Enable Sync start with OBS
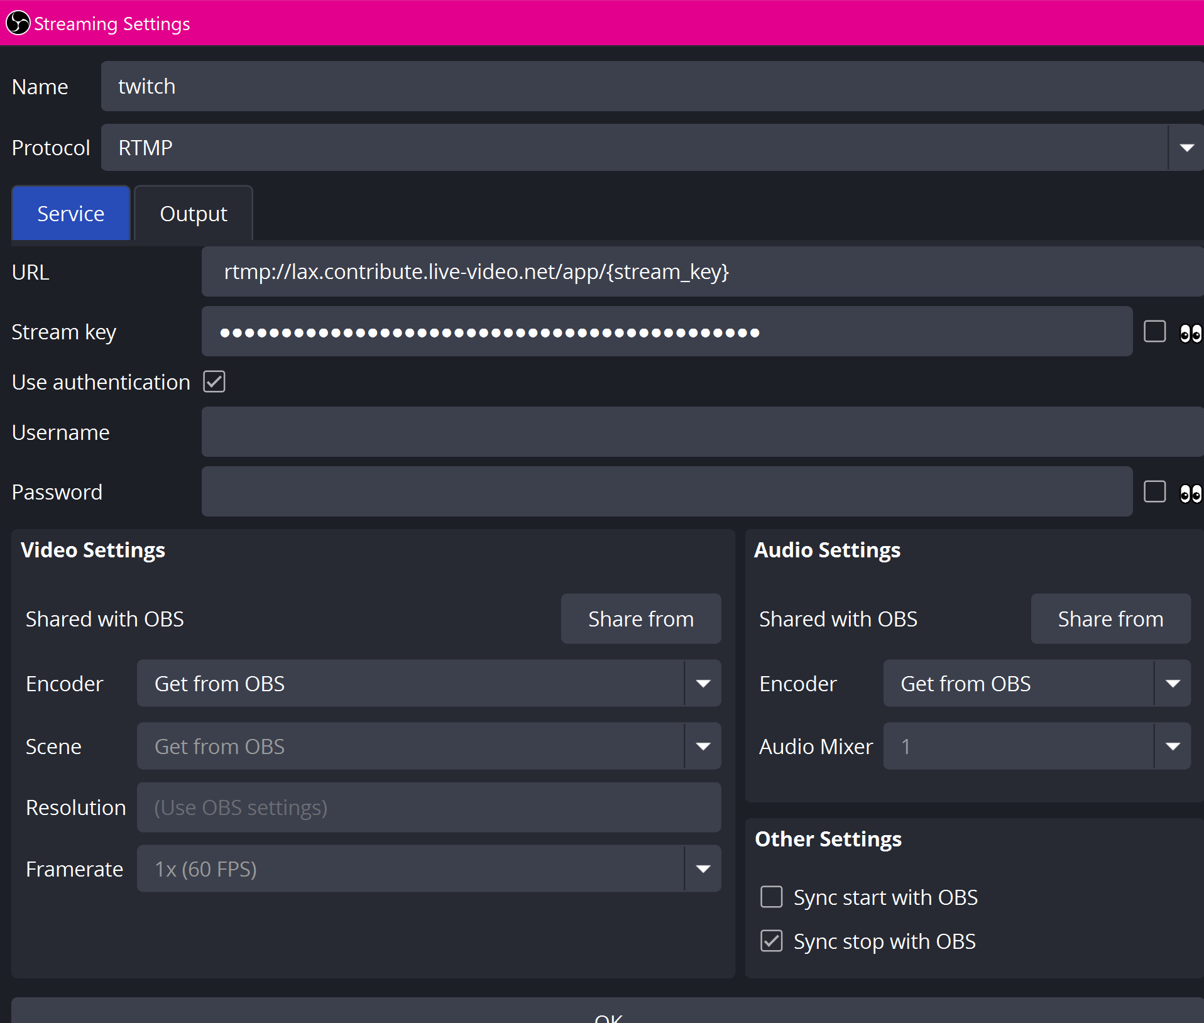The image size is (1204, 1023). click(772, 897)
